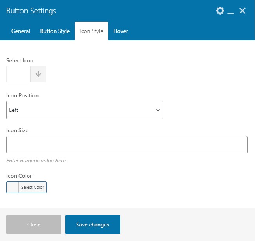The width and height of the screenshot is (255, 241).
Task: Click the empty icon preview box
Action: pyautogui.click(x=18, y=74)
